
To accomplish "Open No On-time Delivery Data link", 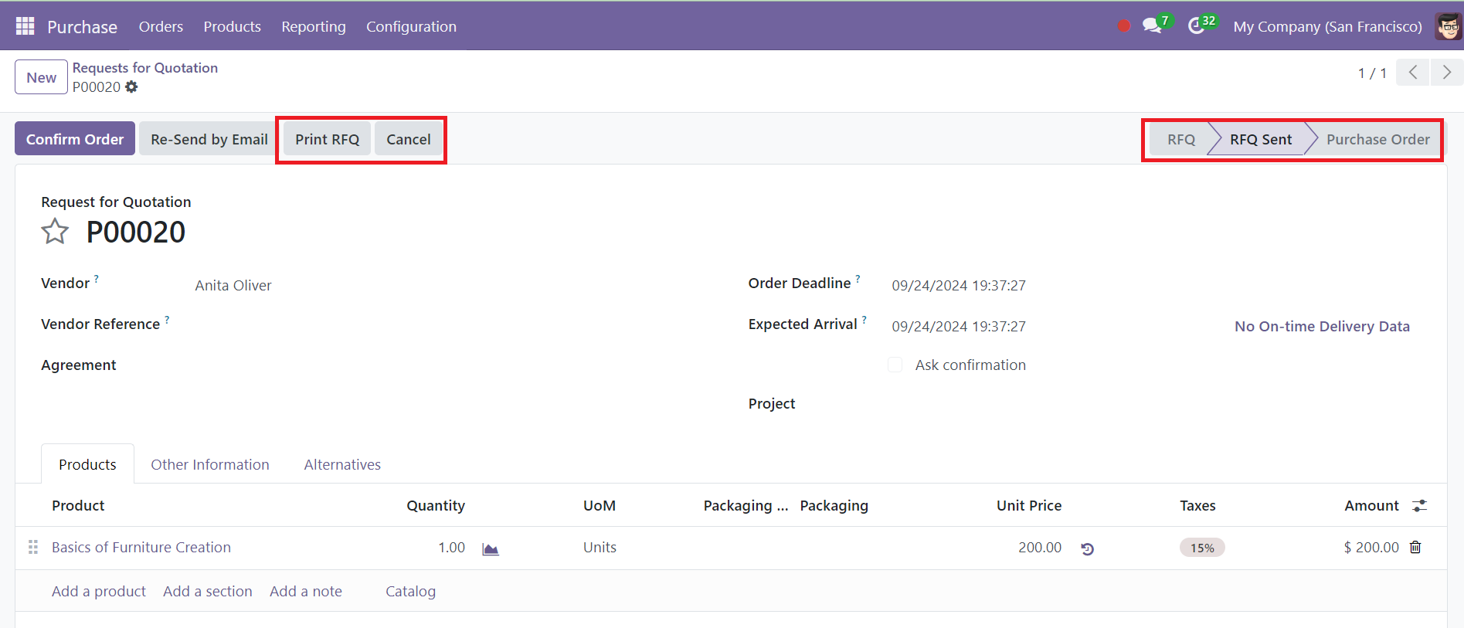I will [1322, 326].
